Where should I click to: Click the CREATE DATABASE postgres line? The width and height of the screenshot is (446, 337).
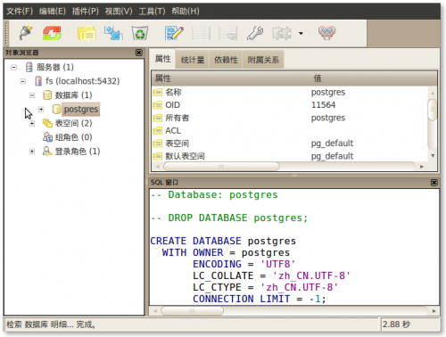tap(223, 241)
